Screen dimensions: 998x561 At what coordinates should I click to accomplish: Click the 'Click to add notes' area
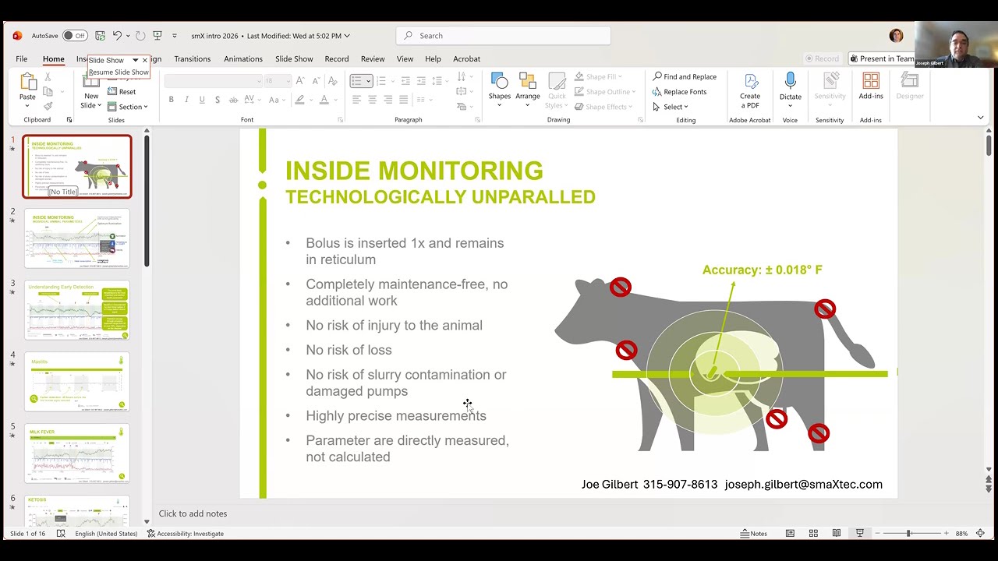tap(193, 513)
